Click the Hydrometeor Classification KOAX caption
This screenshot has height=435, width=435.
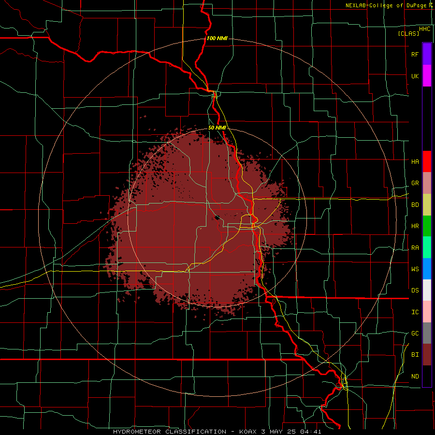tap(217, 432)
